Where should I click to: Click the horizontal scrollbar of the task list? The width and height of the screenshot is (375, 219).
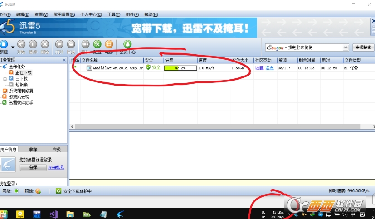click(x=218, y=127)
